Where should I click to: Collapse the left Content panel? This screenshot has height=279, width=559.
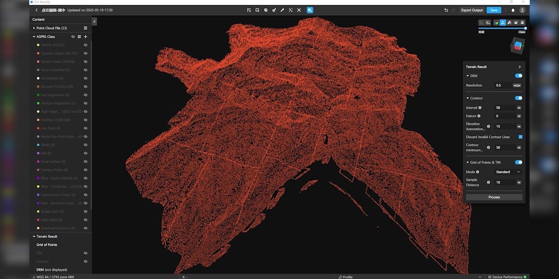pos(94,22)
